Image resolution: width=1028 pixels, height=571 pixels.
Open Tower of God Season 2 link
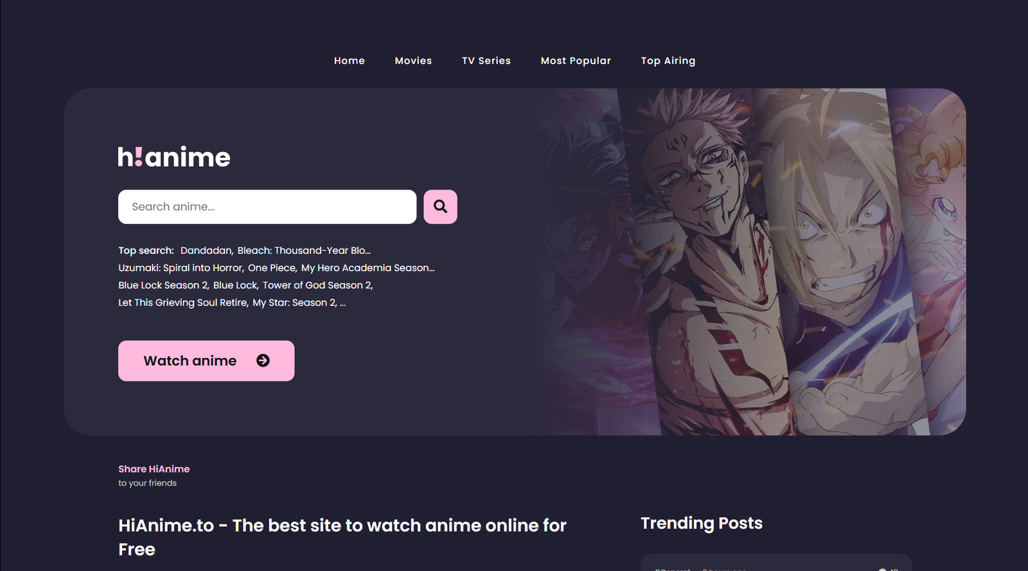click(x=317, y=285)
